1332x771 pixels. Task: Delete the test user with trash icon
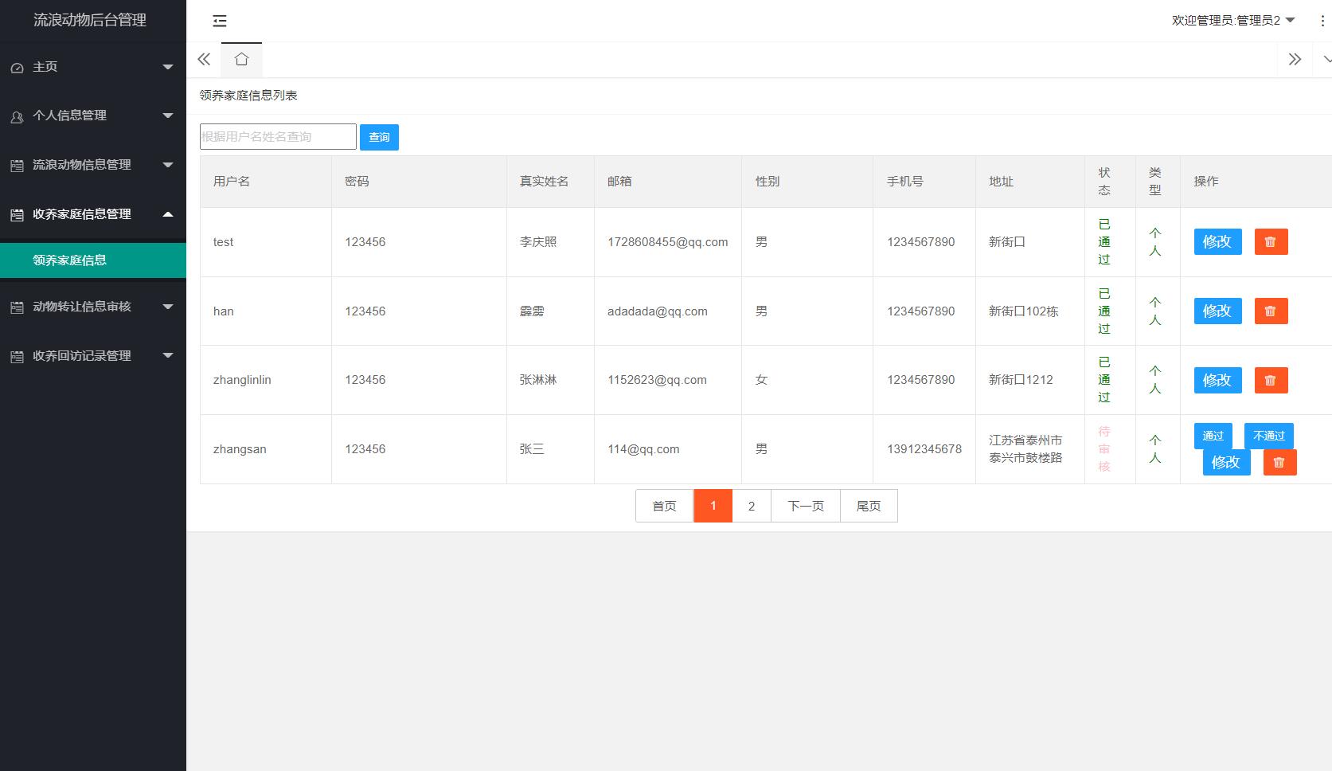click(x=1271, y=241)
